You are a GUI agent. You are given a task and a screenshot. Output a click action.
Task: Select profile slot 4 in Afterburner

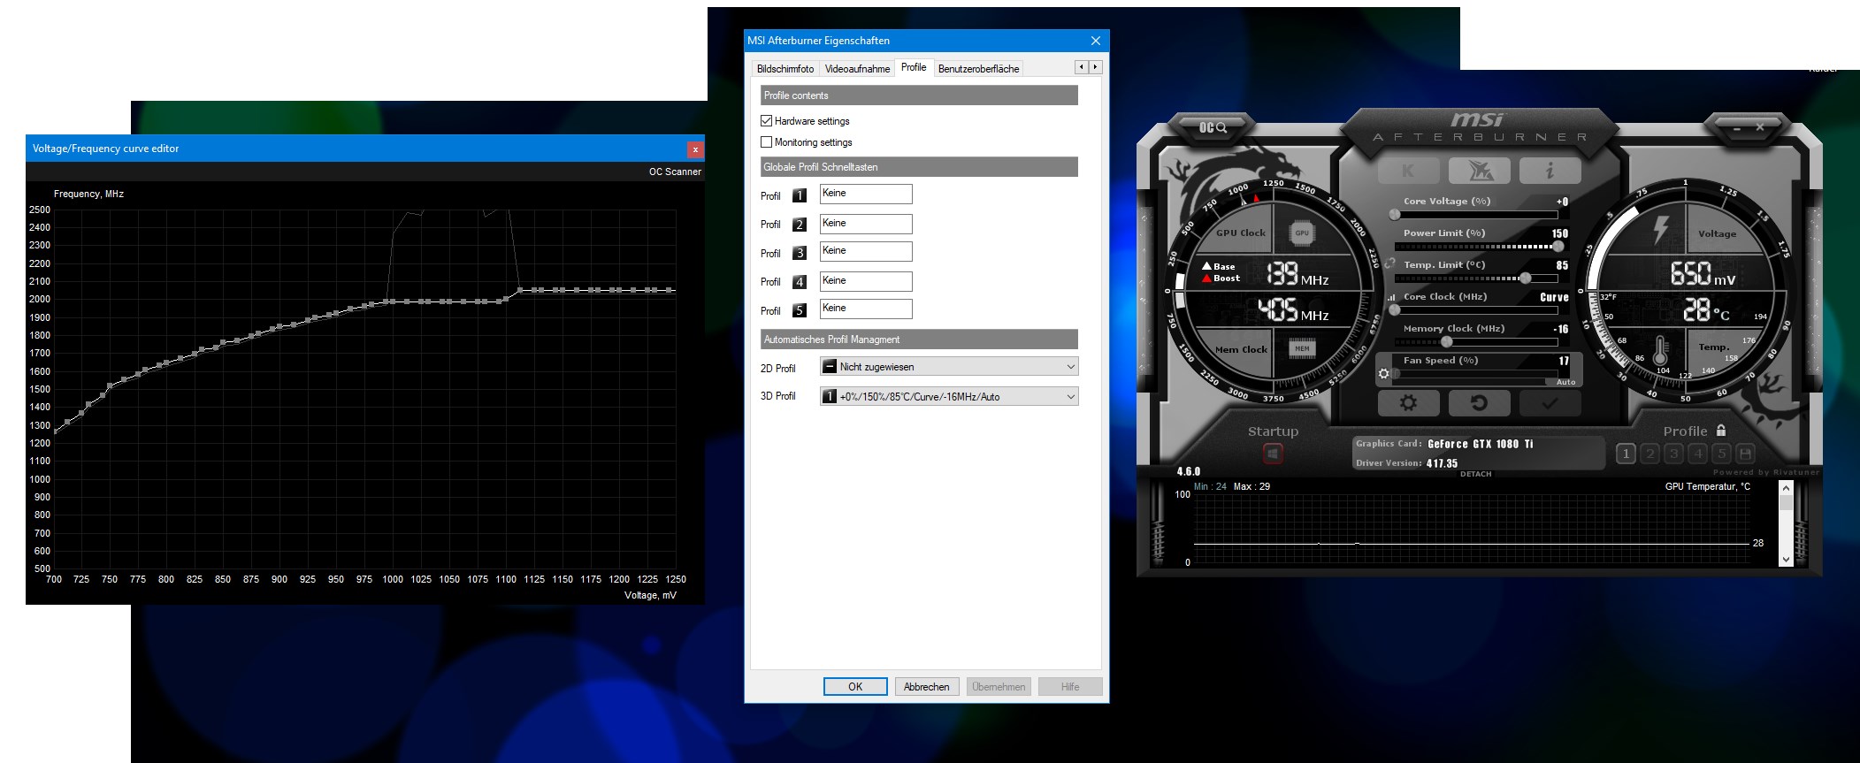point(1697,454)
